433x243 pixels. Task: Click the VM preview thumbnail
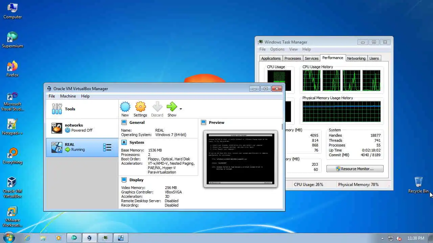coord(240,159)
